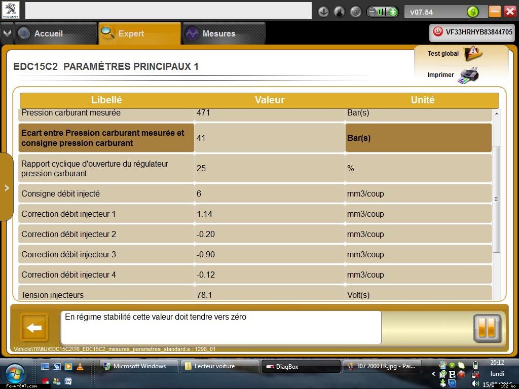Decrease zoom with the minus button
This screenshot has height=389, width=519.
(372, 12)
